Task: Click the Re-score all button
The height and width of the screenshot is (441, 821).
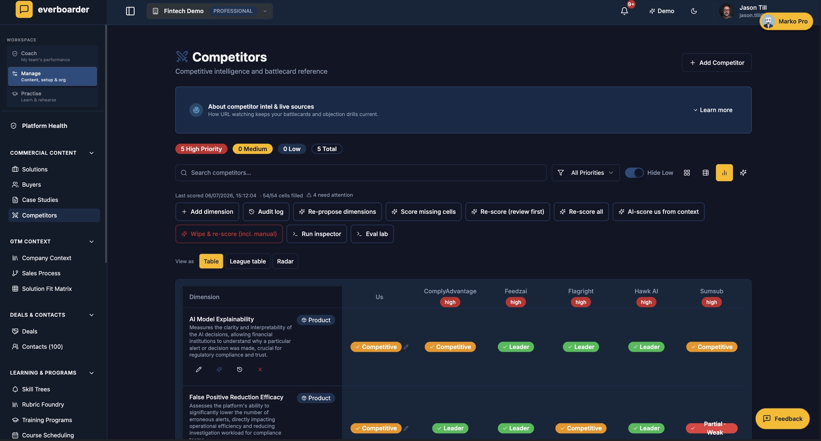Action: [x=581, y=212]
